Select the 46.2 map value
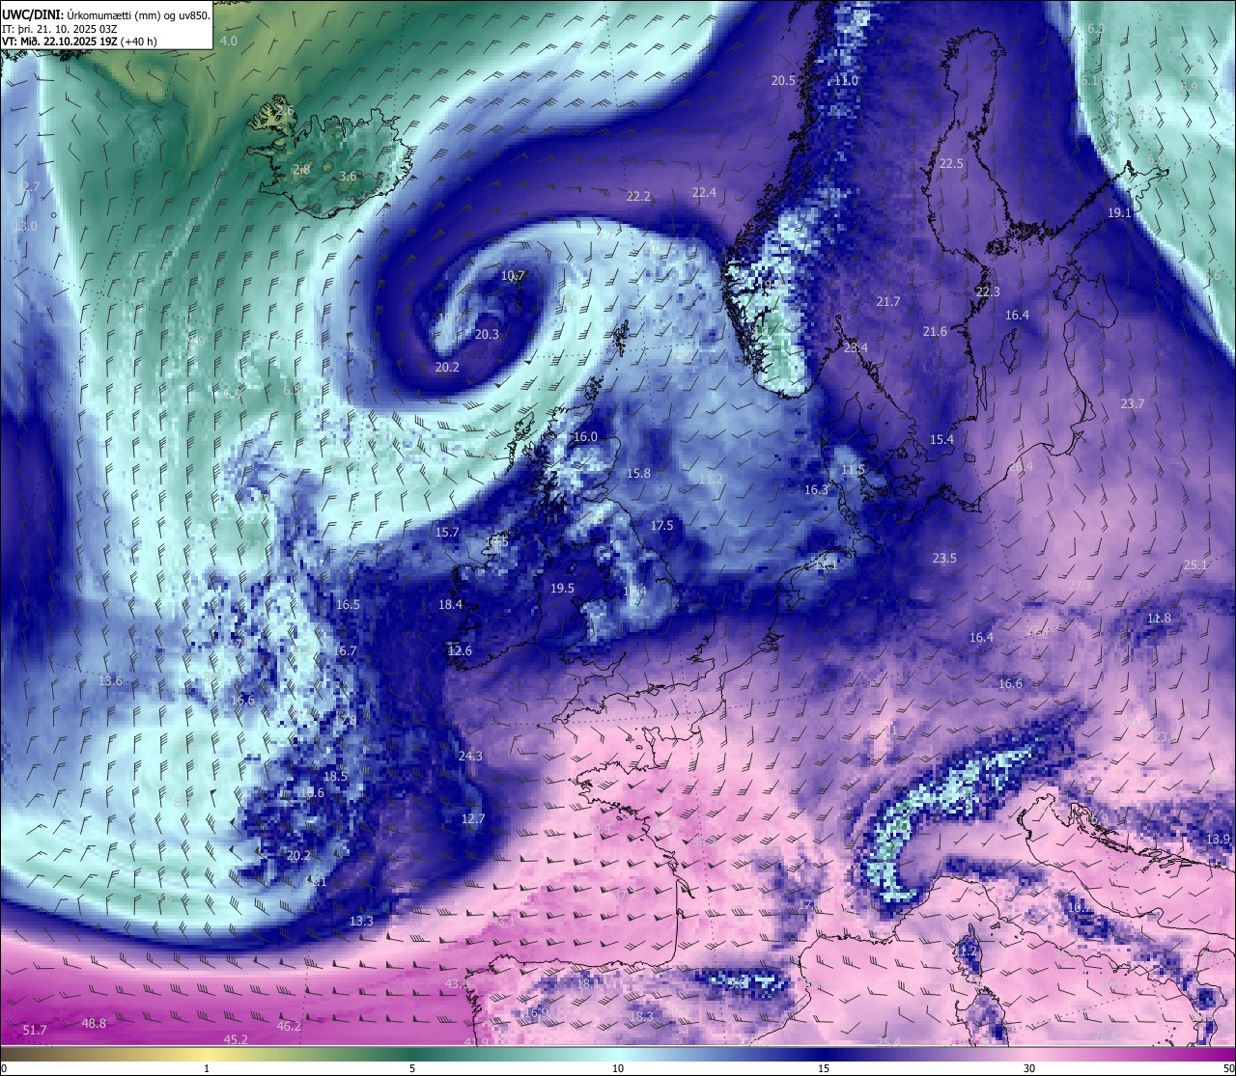Image resolution: width=1236 pixels, height=1076 pixels. pos(289,1027)
